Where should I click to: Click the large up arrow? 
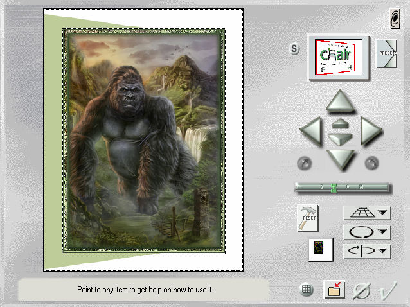[x=340, y=101]
